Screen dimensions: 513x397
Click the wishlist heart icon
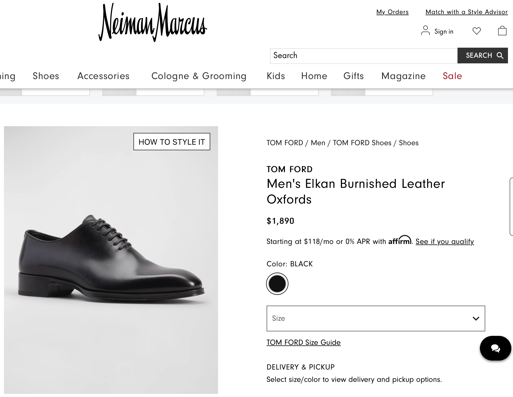click(x=477, y=31)
